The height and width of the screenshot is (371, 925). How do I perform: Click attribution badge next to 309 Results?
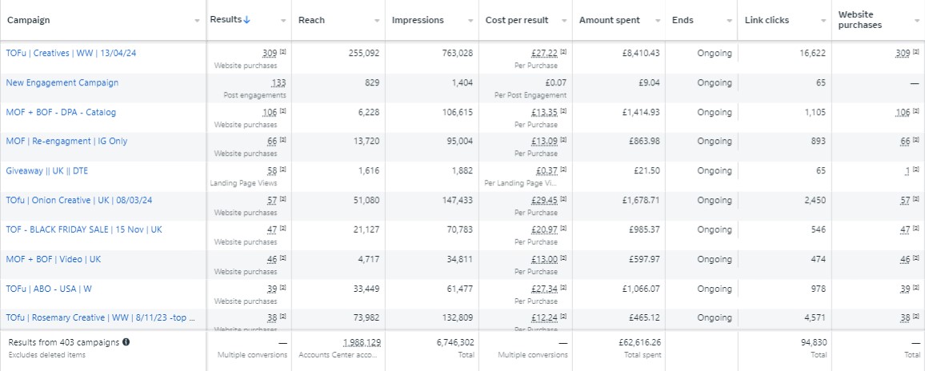click(282, 53)
